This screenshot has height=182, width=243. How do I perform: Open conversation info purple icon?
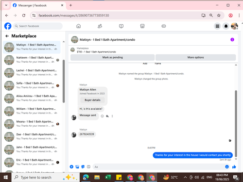pyautogui.click(x=232, y=40)
